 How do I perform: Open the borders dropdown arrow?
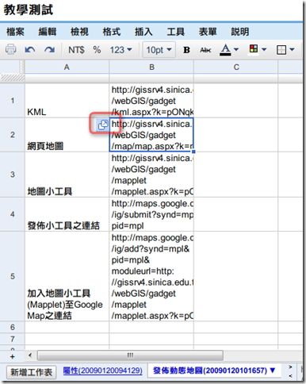coord(292,49)
